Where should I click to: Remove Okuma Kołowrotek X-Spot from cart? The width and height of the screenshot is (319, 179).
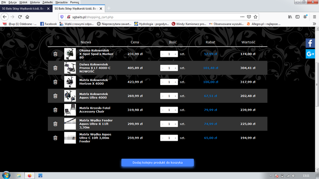click(x=55, y=54)
